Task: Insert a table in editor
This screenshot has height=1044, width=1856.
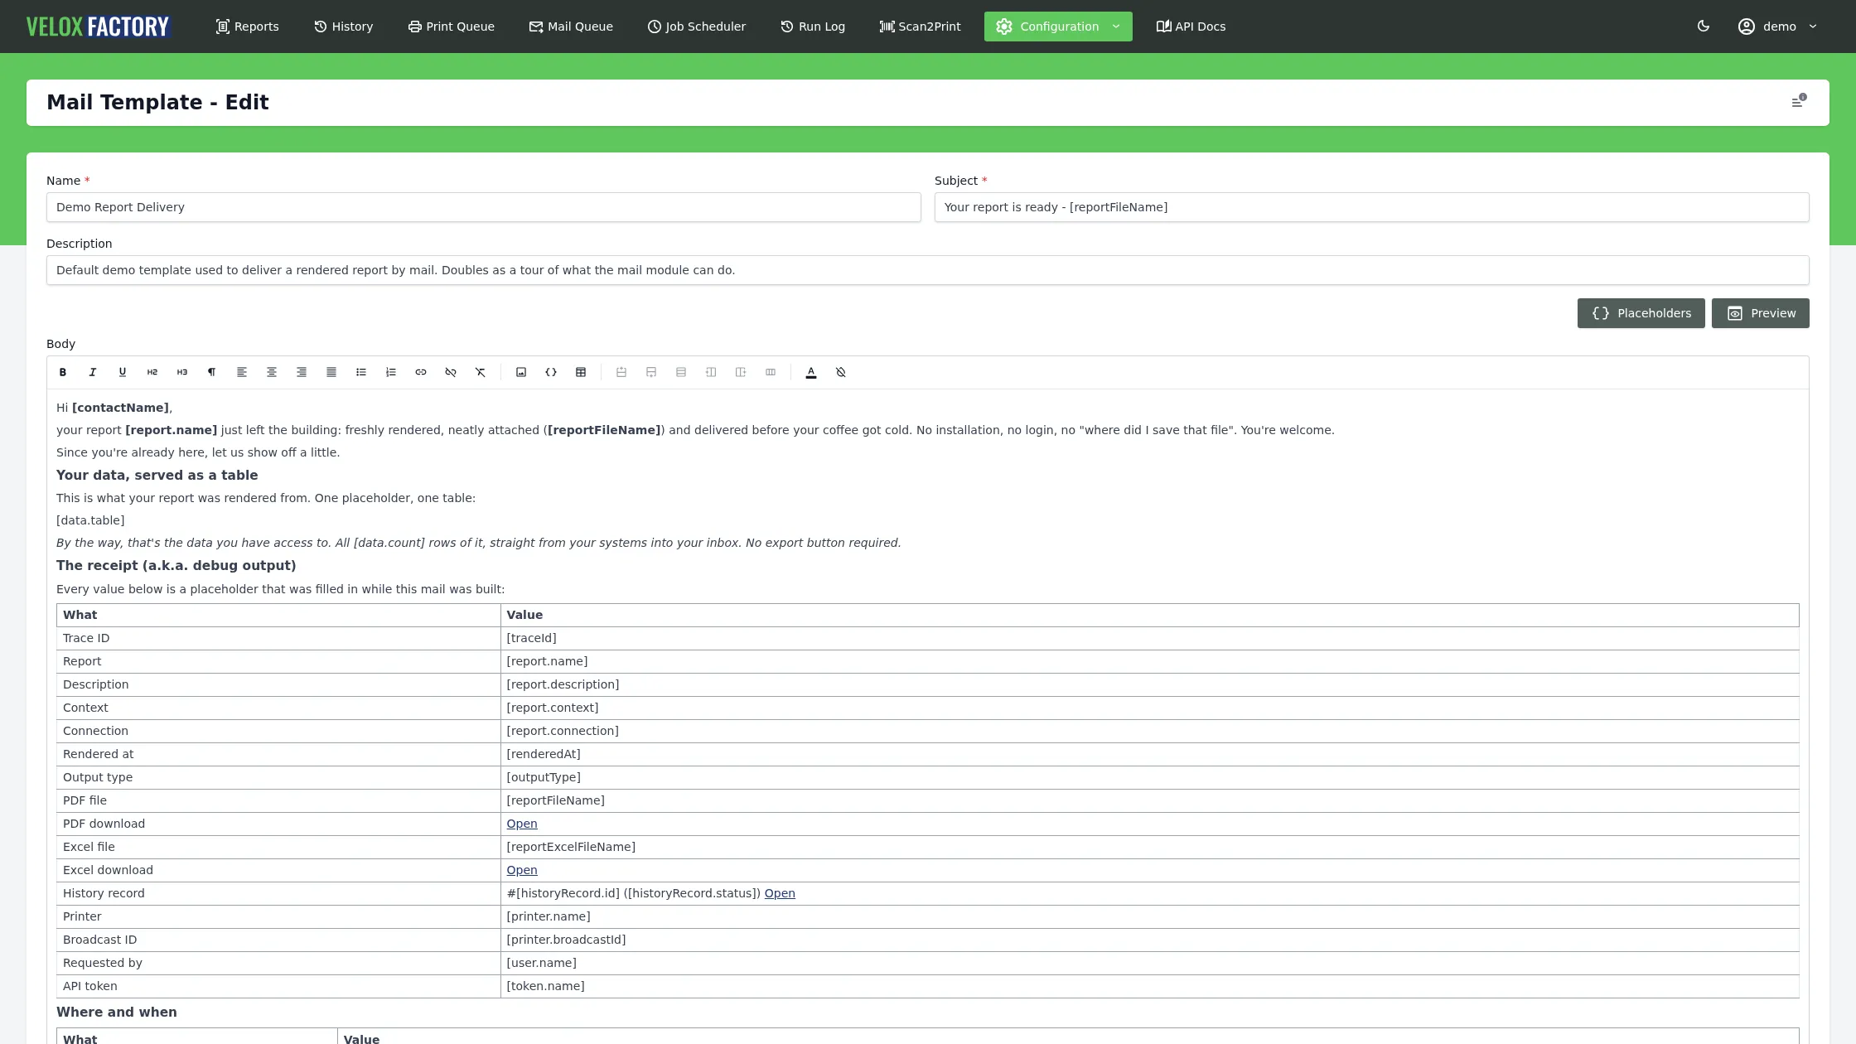Action: [581, 372]
